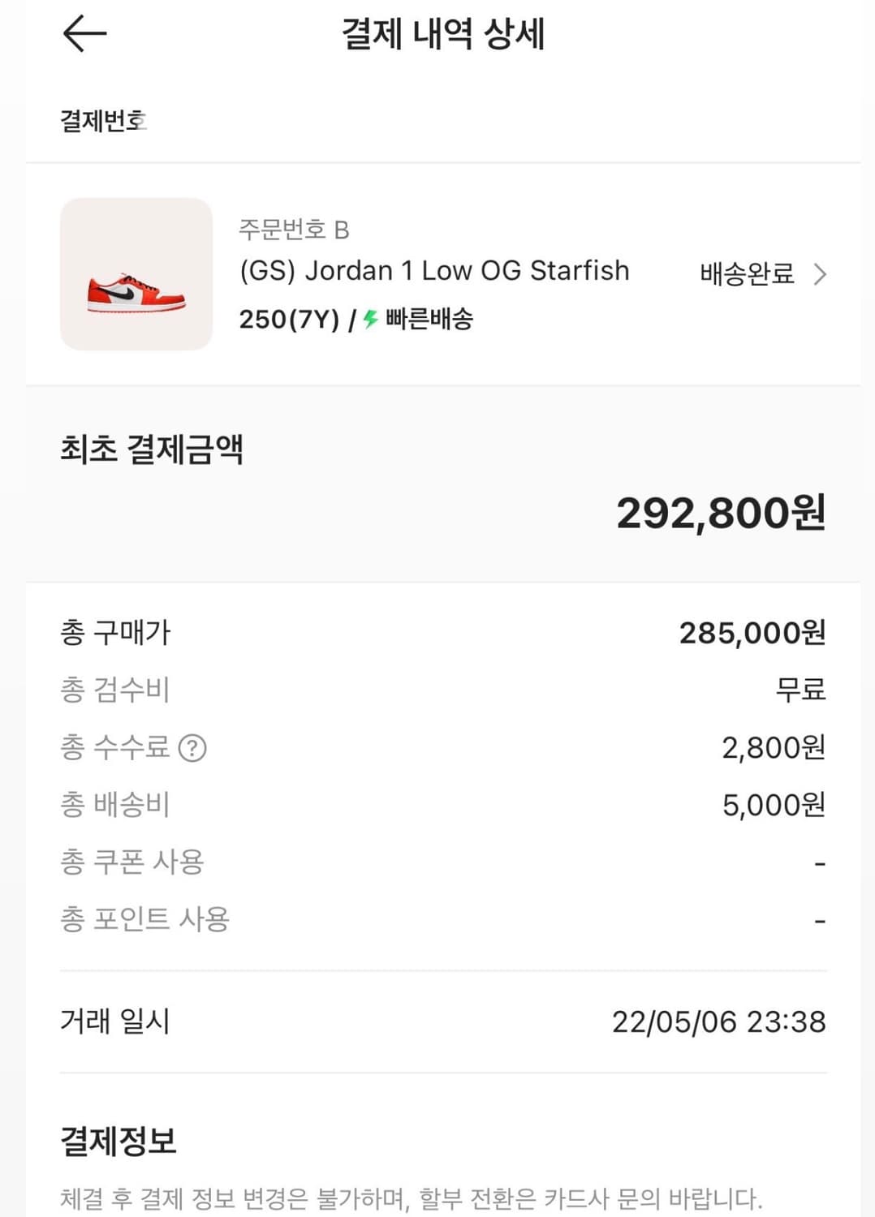Viewport: 875px width, 1217px height.
Task: Expand delivery status with the chevron arrow
Action: point(820,274)
